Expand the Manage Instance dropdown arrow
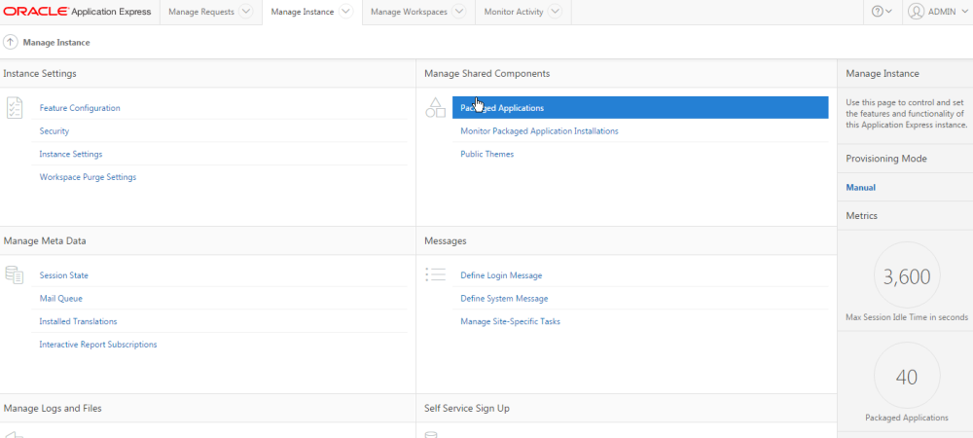Viewport: 973px width, 438px height. [344, 12]
